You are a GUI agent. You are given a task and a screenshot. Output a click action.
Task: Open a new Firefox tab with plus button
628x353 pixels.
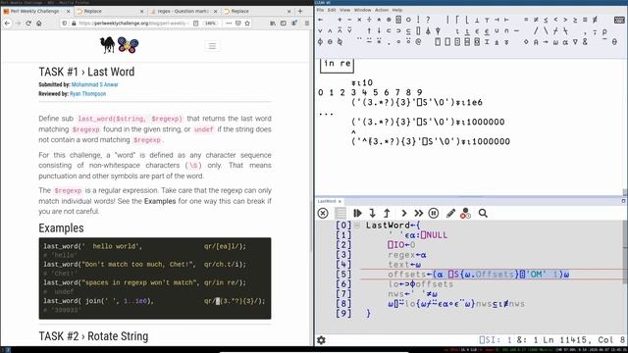pyautogui.click(x=300, y=11)
